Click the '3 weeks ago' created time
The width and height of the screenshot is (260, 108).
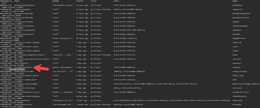82,100
